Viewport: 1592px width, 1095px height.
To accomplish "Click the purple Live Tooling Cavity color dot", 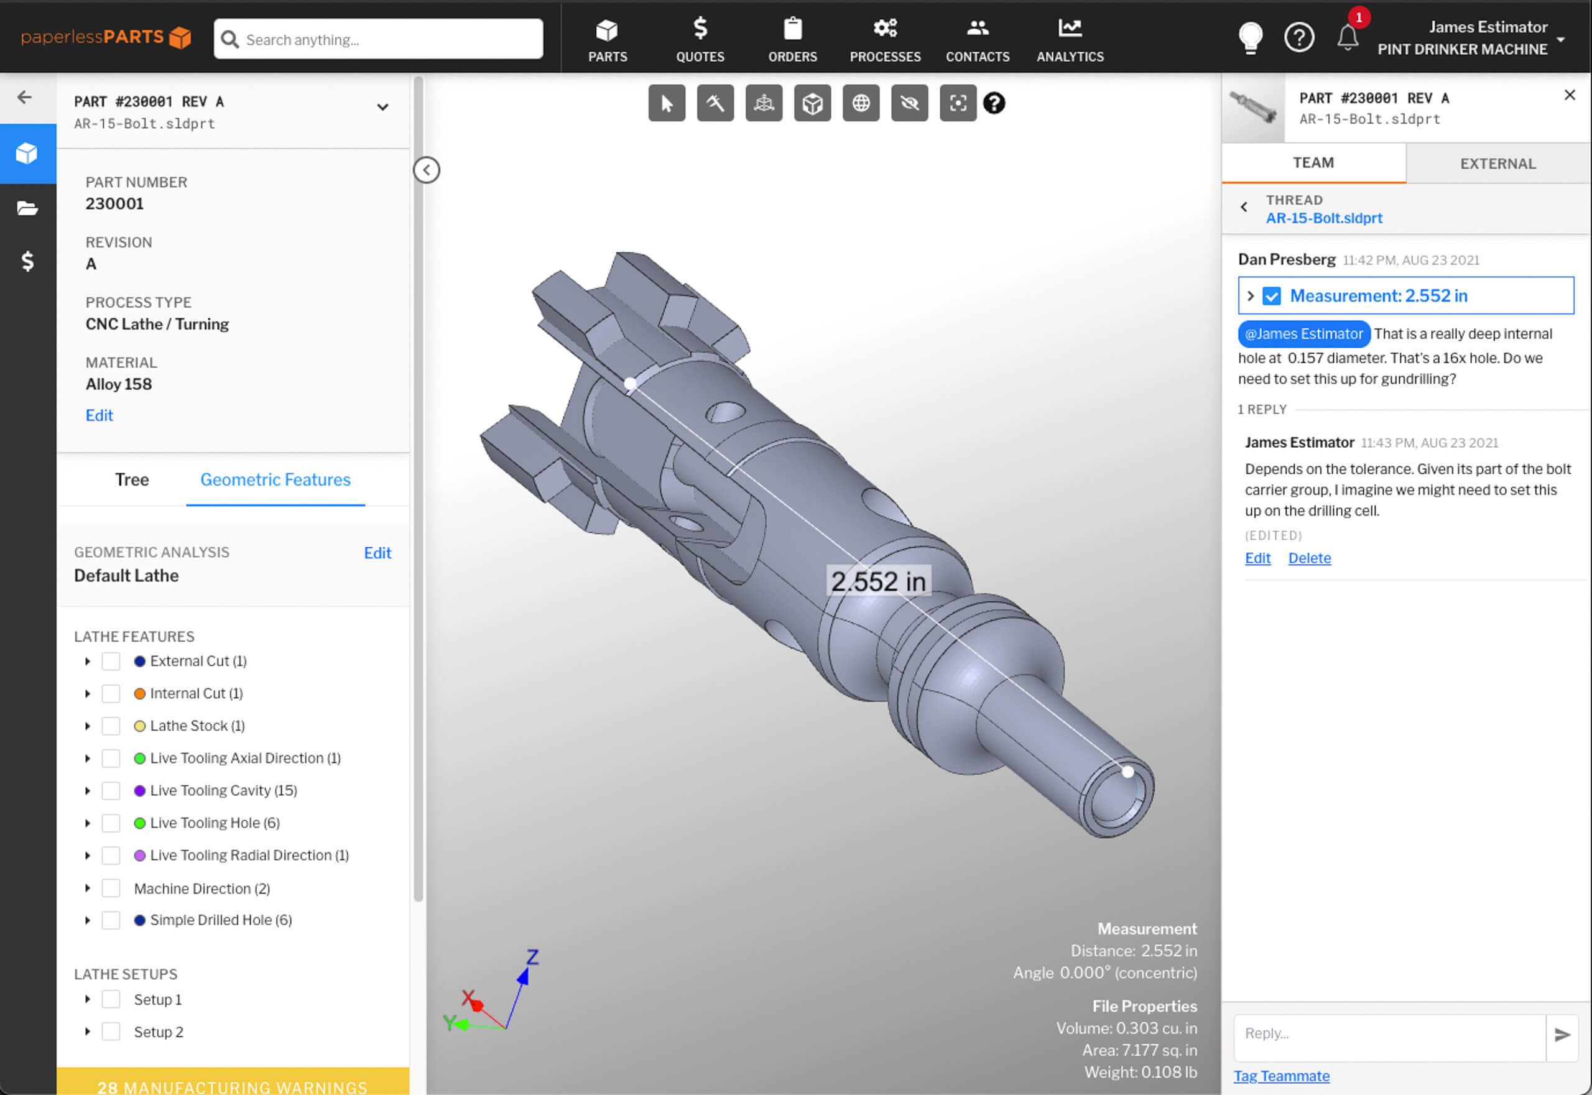I will pos(139,790).
